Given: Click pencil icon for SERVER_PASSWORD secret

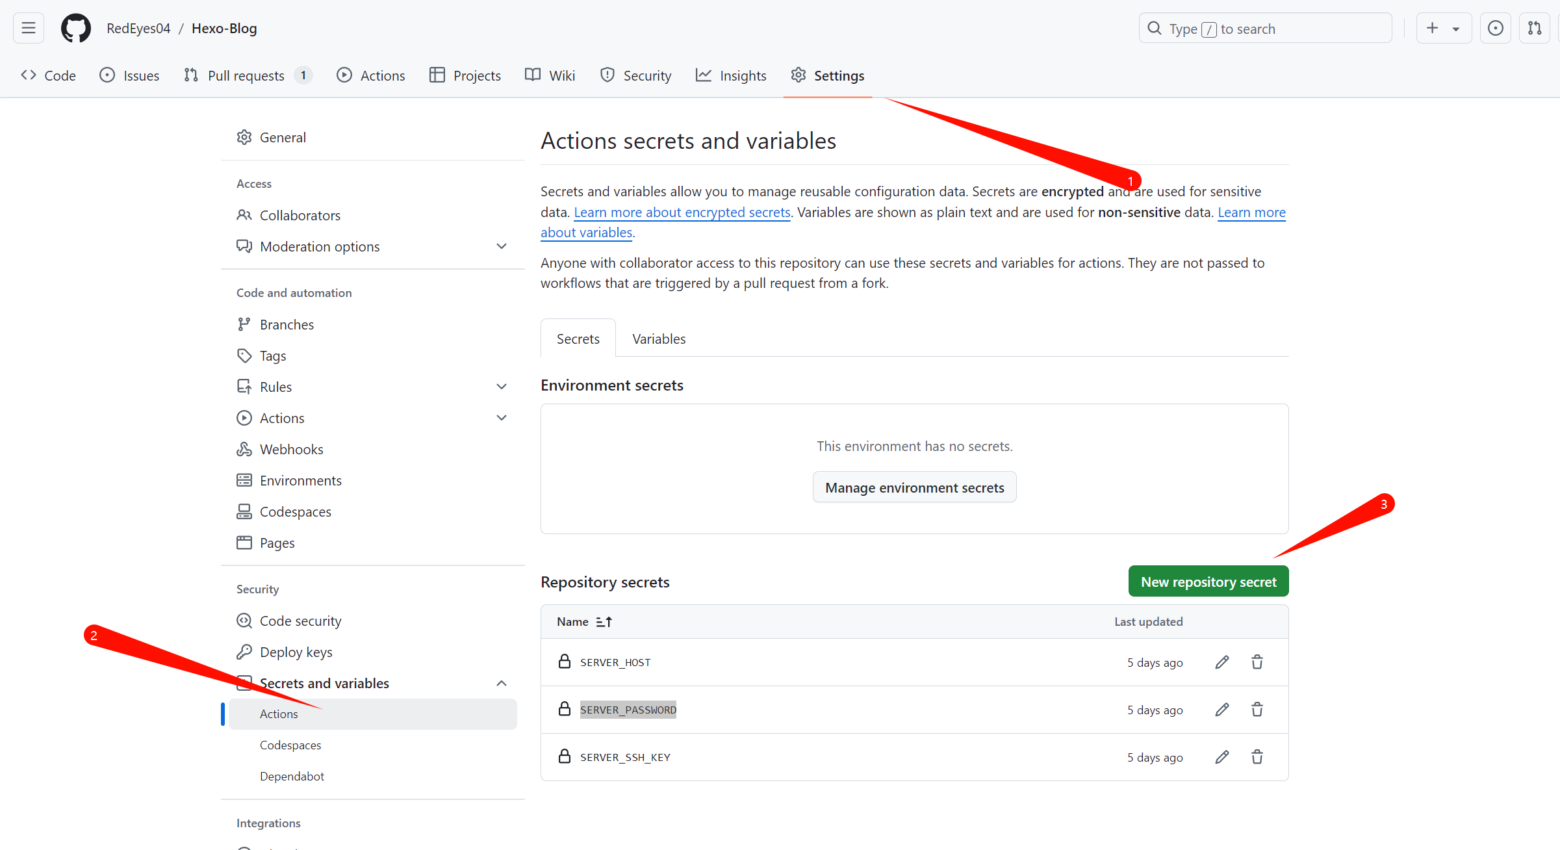Looking at the screenshot, I should point(1221,710).
